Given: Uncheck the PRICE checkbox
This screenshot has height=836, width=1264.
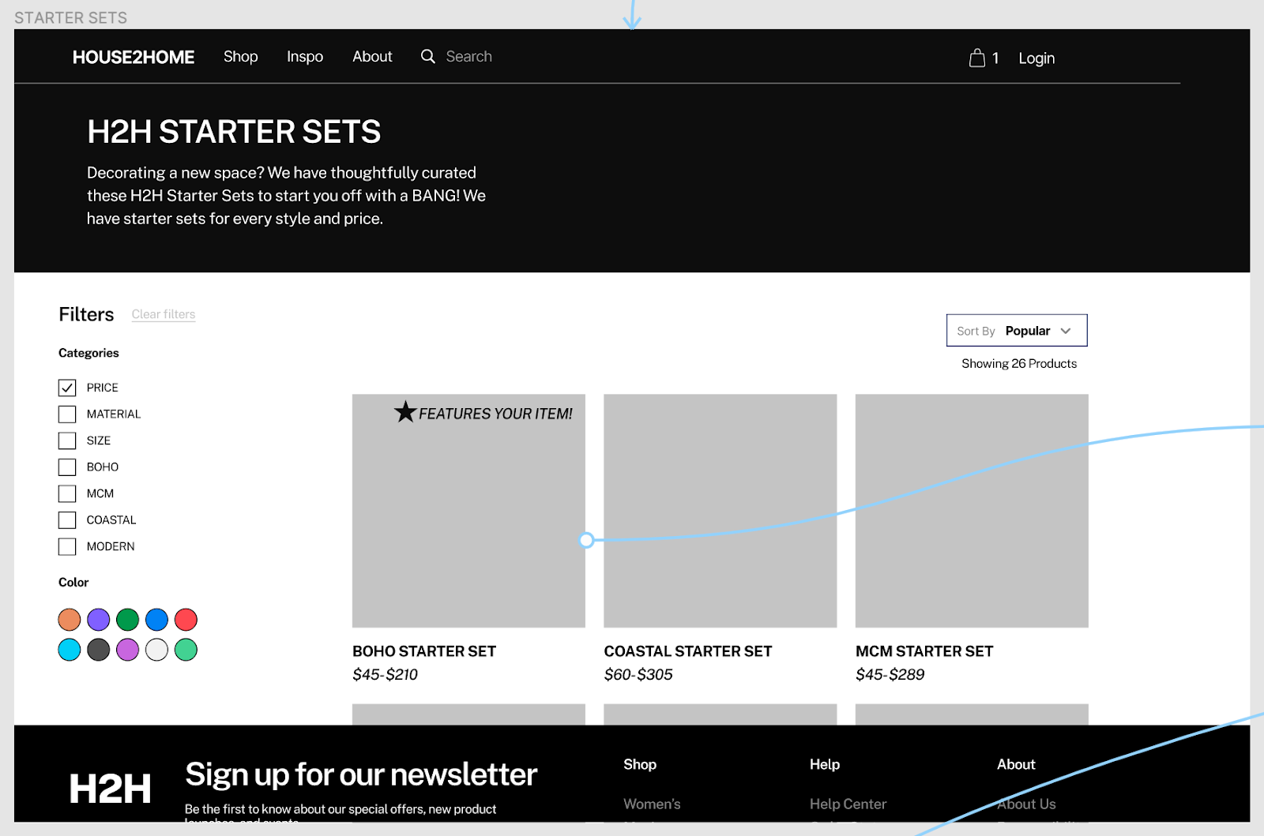Looking at the screenshot, I should pyautogui.click(x=67, y=388).
